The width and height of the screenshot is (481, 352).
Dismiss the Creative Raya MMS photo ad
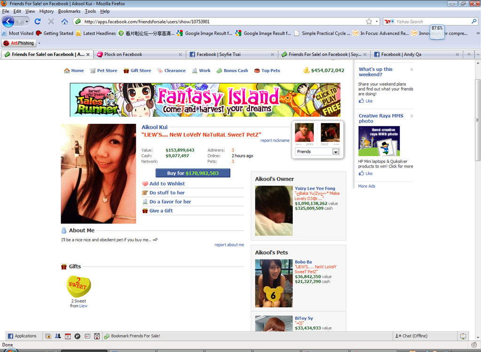click(x=411, y=116)
